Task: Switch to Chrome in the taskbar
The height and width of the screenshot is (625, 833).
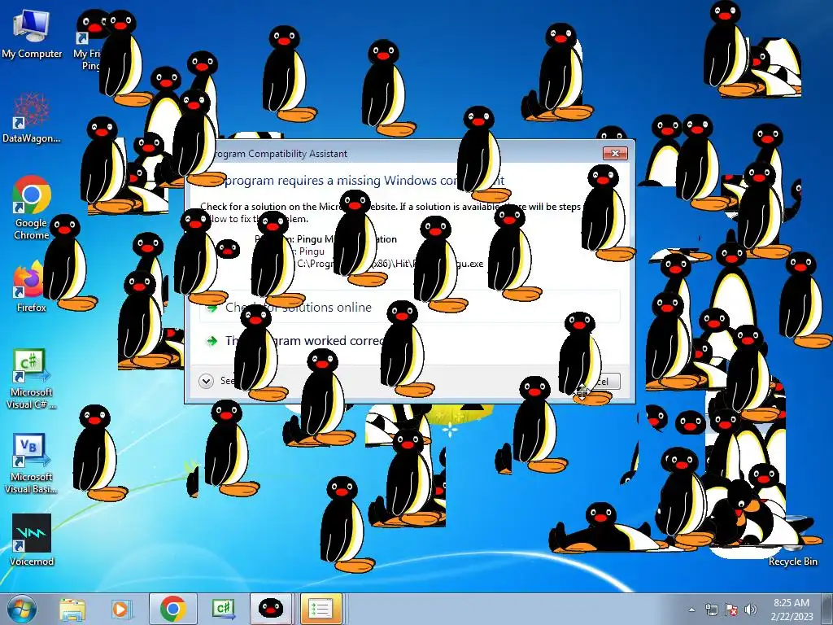Action: click(172, 609)
